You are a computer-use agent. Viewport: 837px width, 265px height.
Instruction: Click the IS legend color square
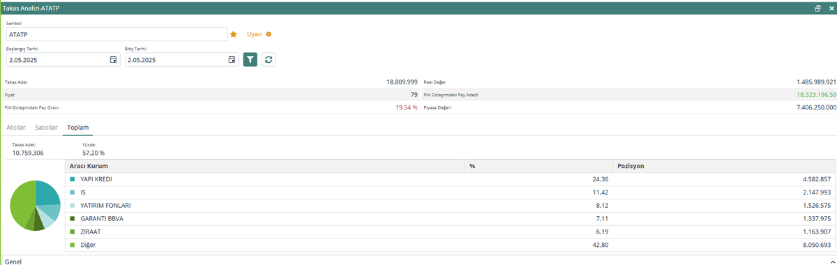point(73,192)
